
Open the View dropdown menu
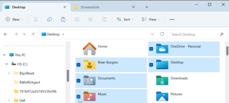(151, 19)
